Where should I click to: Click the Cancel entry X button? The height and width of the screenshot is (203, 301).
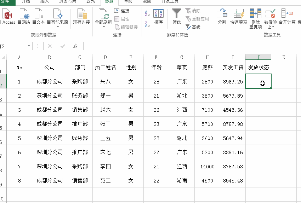click(x=50, y=46)
